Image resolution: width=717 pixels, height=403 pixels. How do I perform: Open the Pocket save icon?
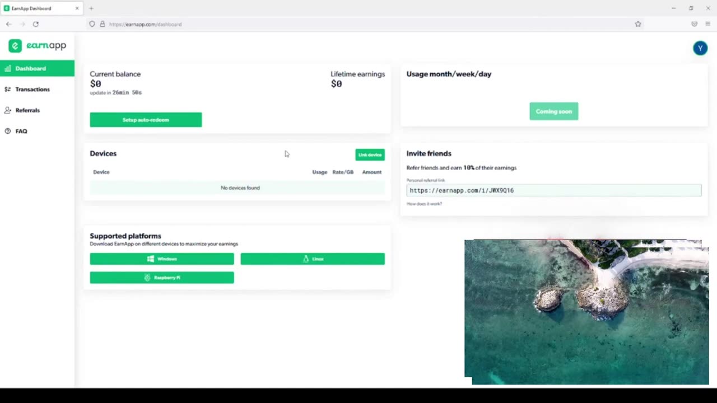(x=695, y=24)
